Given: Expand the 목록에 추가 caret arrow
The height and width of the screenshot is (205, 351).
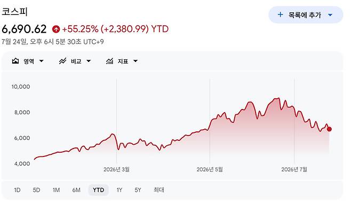Looking at the screenshot, I should tap(330, 15).
